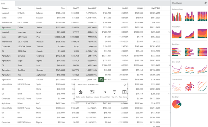Select the Agriculture cell in Coffee row

pos(8,28)
